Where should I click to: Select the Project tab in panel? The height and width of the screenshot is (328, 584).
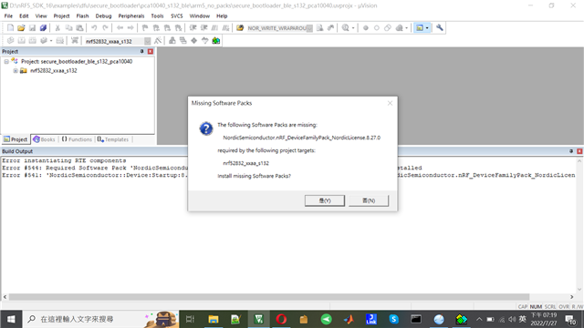pos(16,139)
